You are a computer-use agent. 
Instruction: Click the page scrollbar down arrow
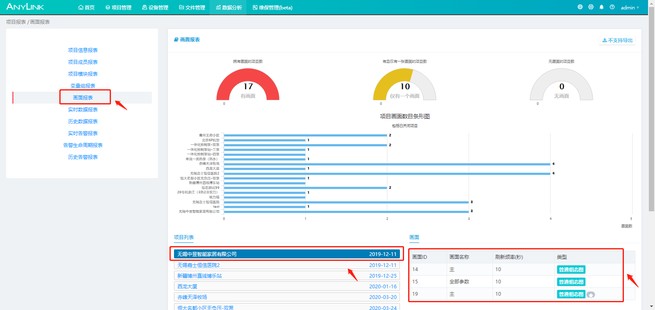coord(651,306)
